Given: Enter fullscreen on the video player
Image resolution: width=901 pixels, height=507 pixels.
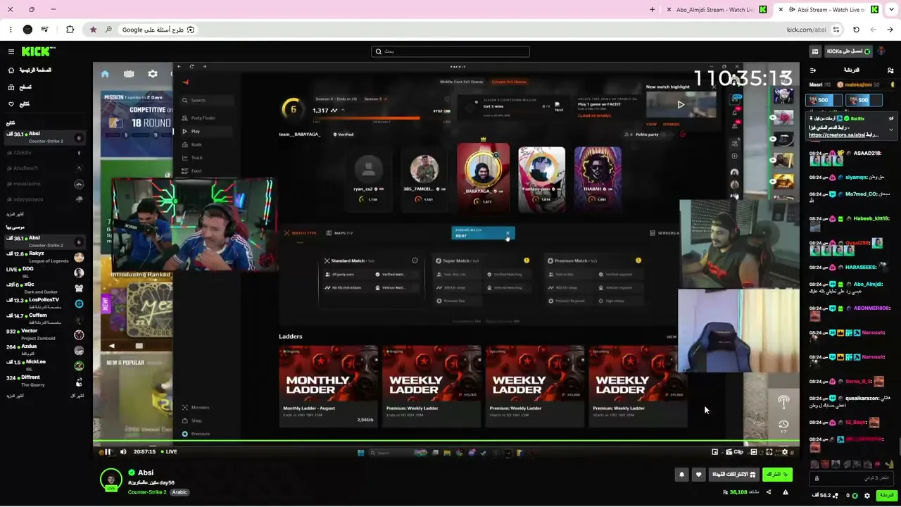Looking at the screenshot, I should pos(769,452).
